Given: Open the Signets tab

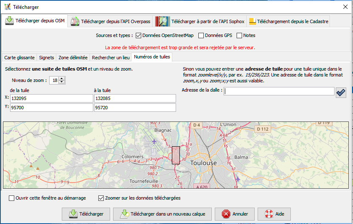Looking at the screenshot, I should click(46, 58).
